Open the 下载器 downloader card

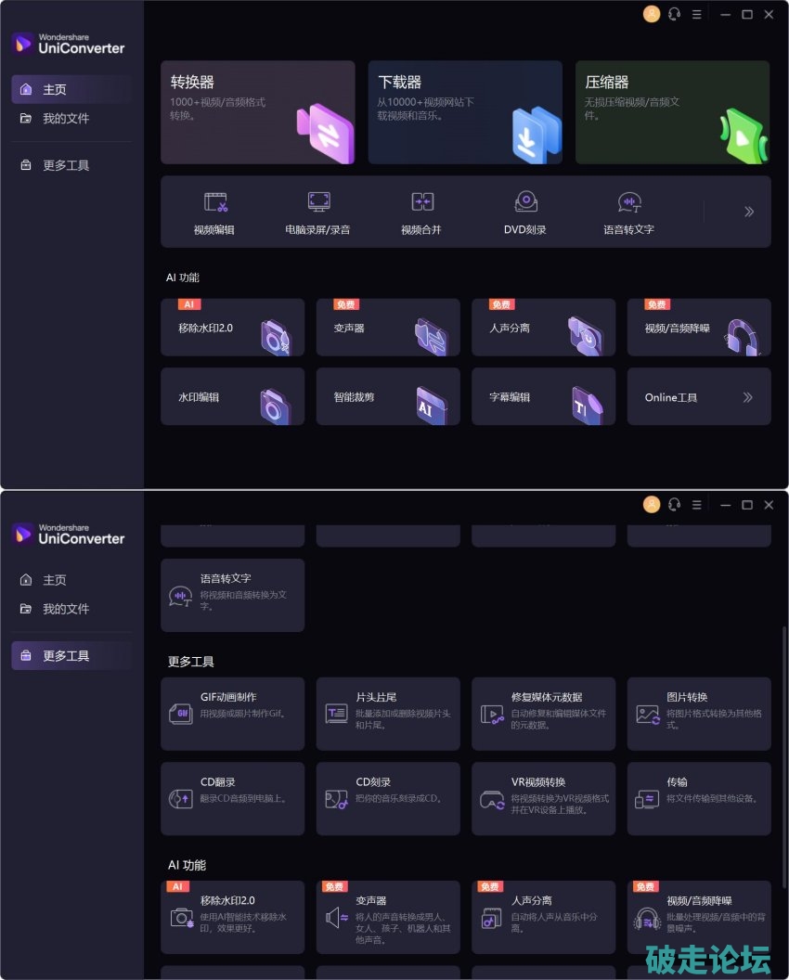click(x=465, y=112)
